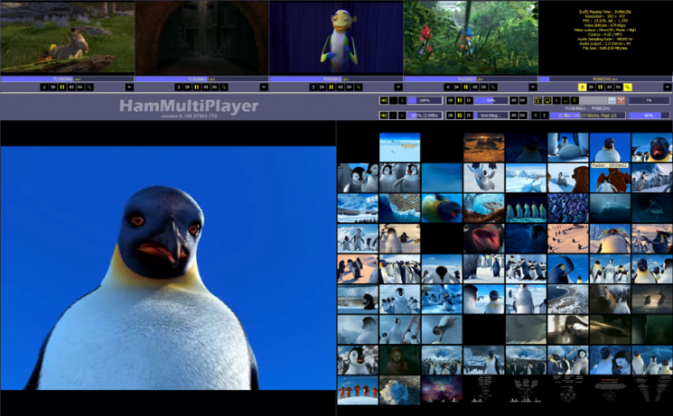Go to the next thumbnail page
The width and height of the screenshot is (673, 416).
[545, 115]
